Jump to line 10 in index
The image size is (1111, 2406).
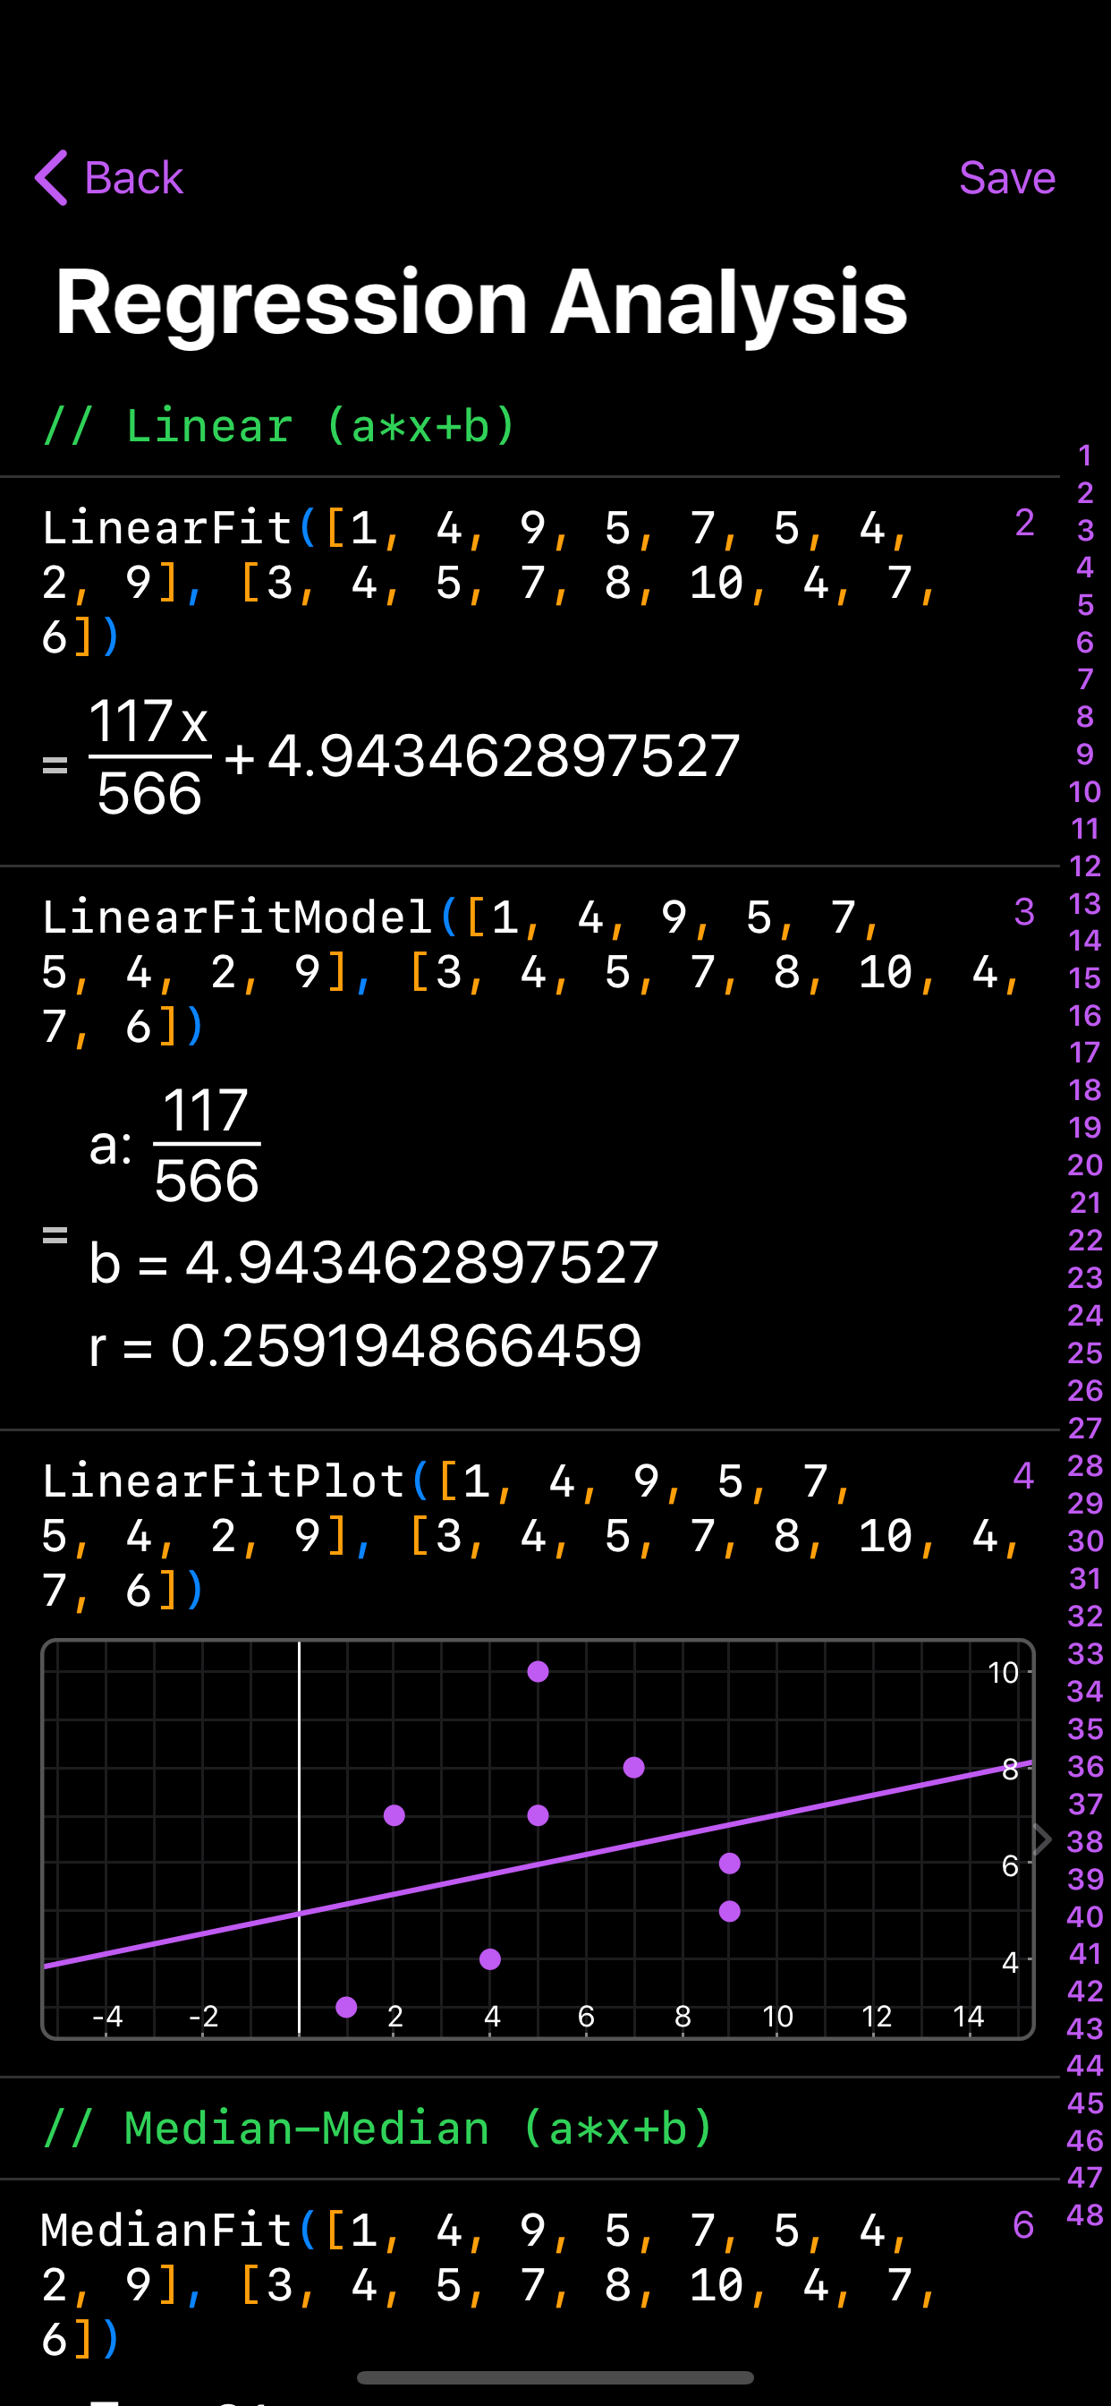[1085, 792]
